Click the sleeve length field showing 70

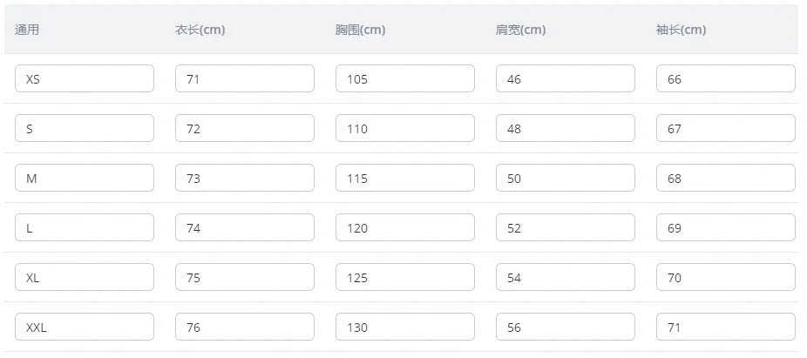tap(726, 277)
